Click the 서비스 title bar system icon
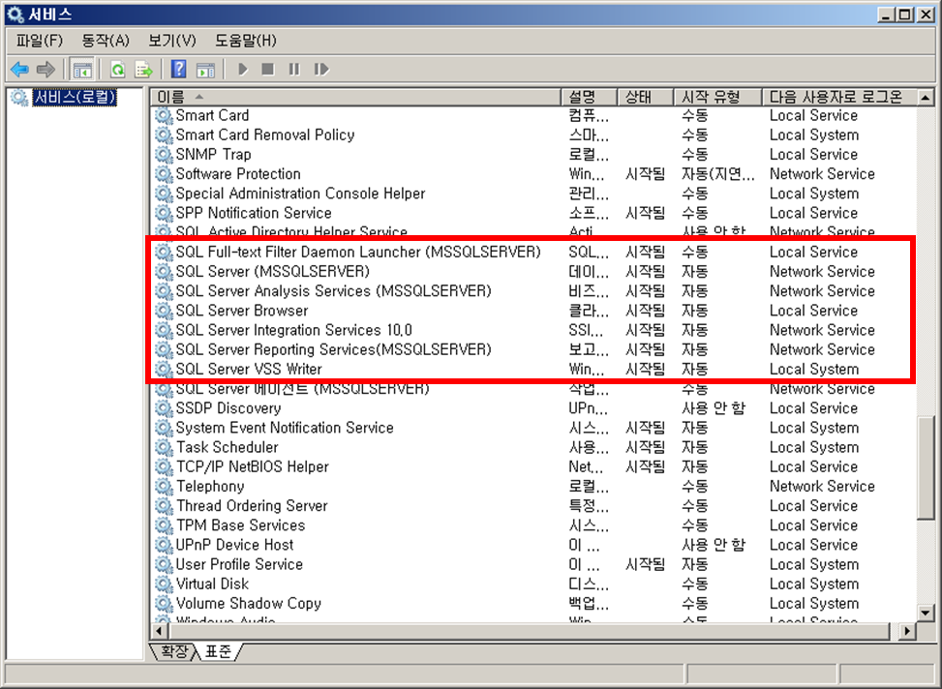This screenshot has height=689, width=942. pyautogui.click(x=15, y=15)
